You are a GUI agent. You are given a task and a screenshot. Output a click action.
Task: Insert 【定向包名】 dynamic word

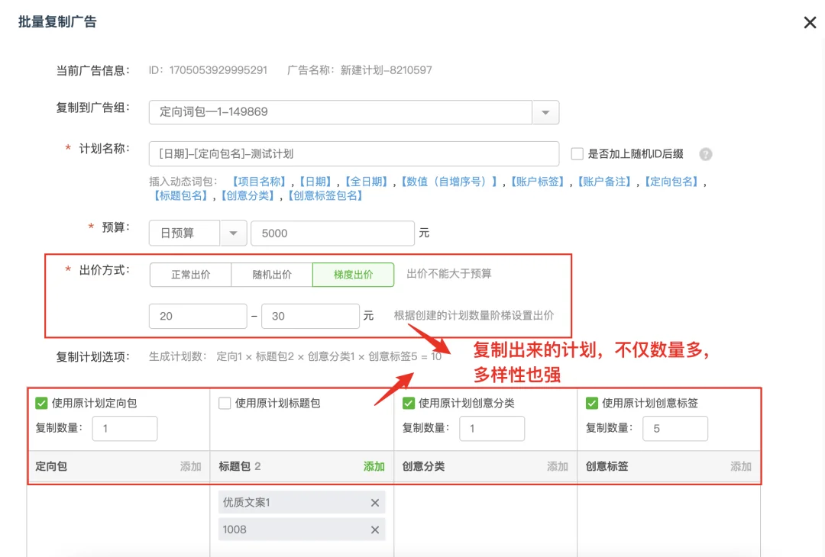coord(672,182)
